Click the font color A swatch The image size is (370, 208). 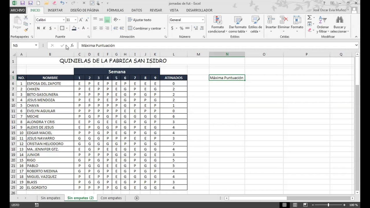84,28
